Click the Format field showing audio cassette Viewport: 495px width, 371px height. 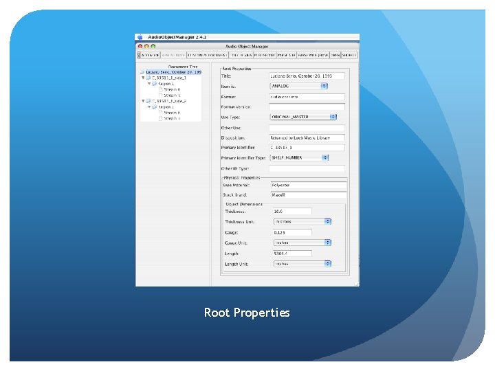coord(307,97)
